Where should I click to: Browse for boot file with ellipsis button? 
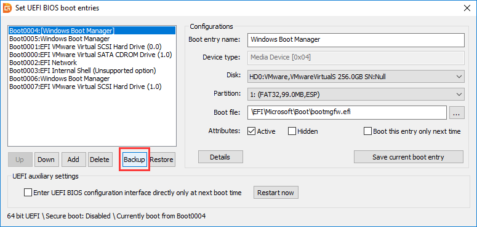[457, 113]
